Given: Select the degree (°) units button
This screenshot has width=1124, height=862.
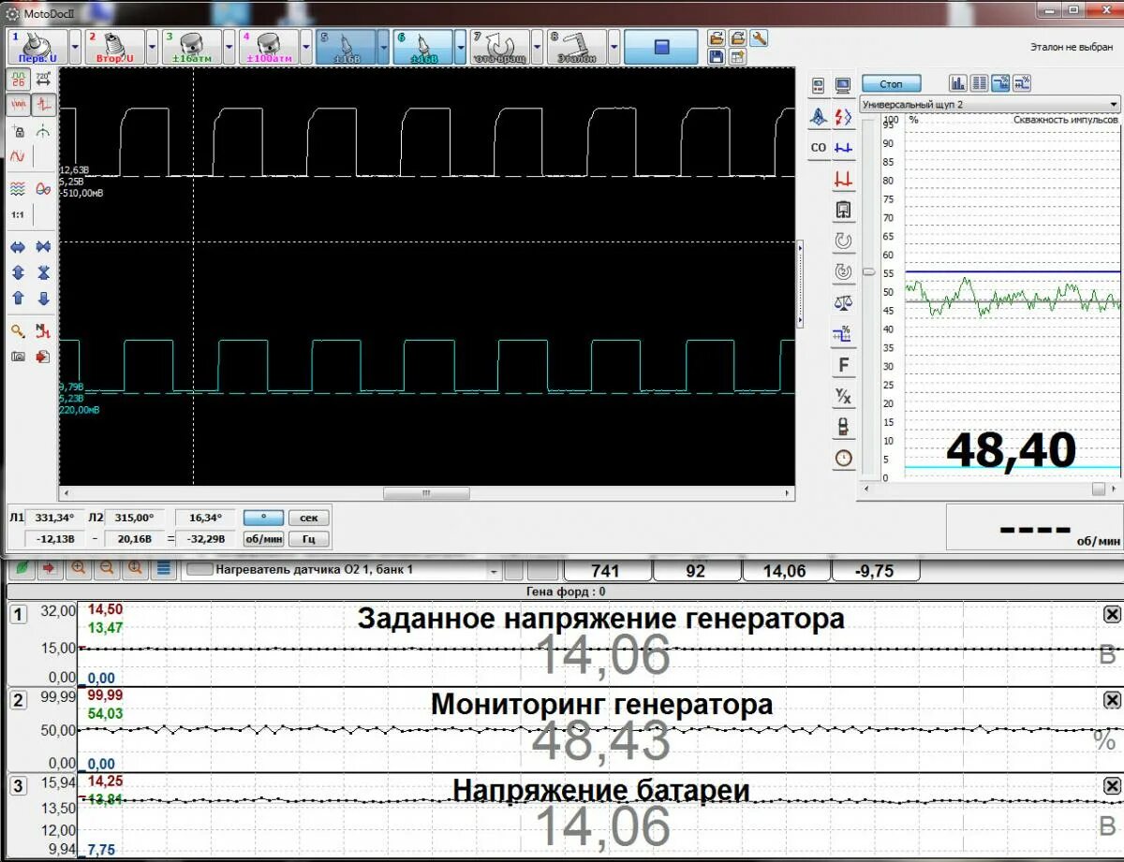Looking at the screenshot, I should [x=263, y=518].
